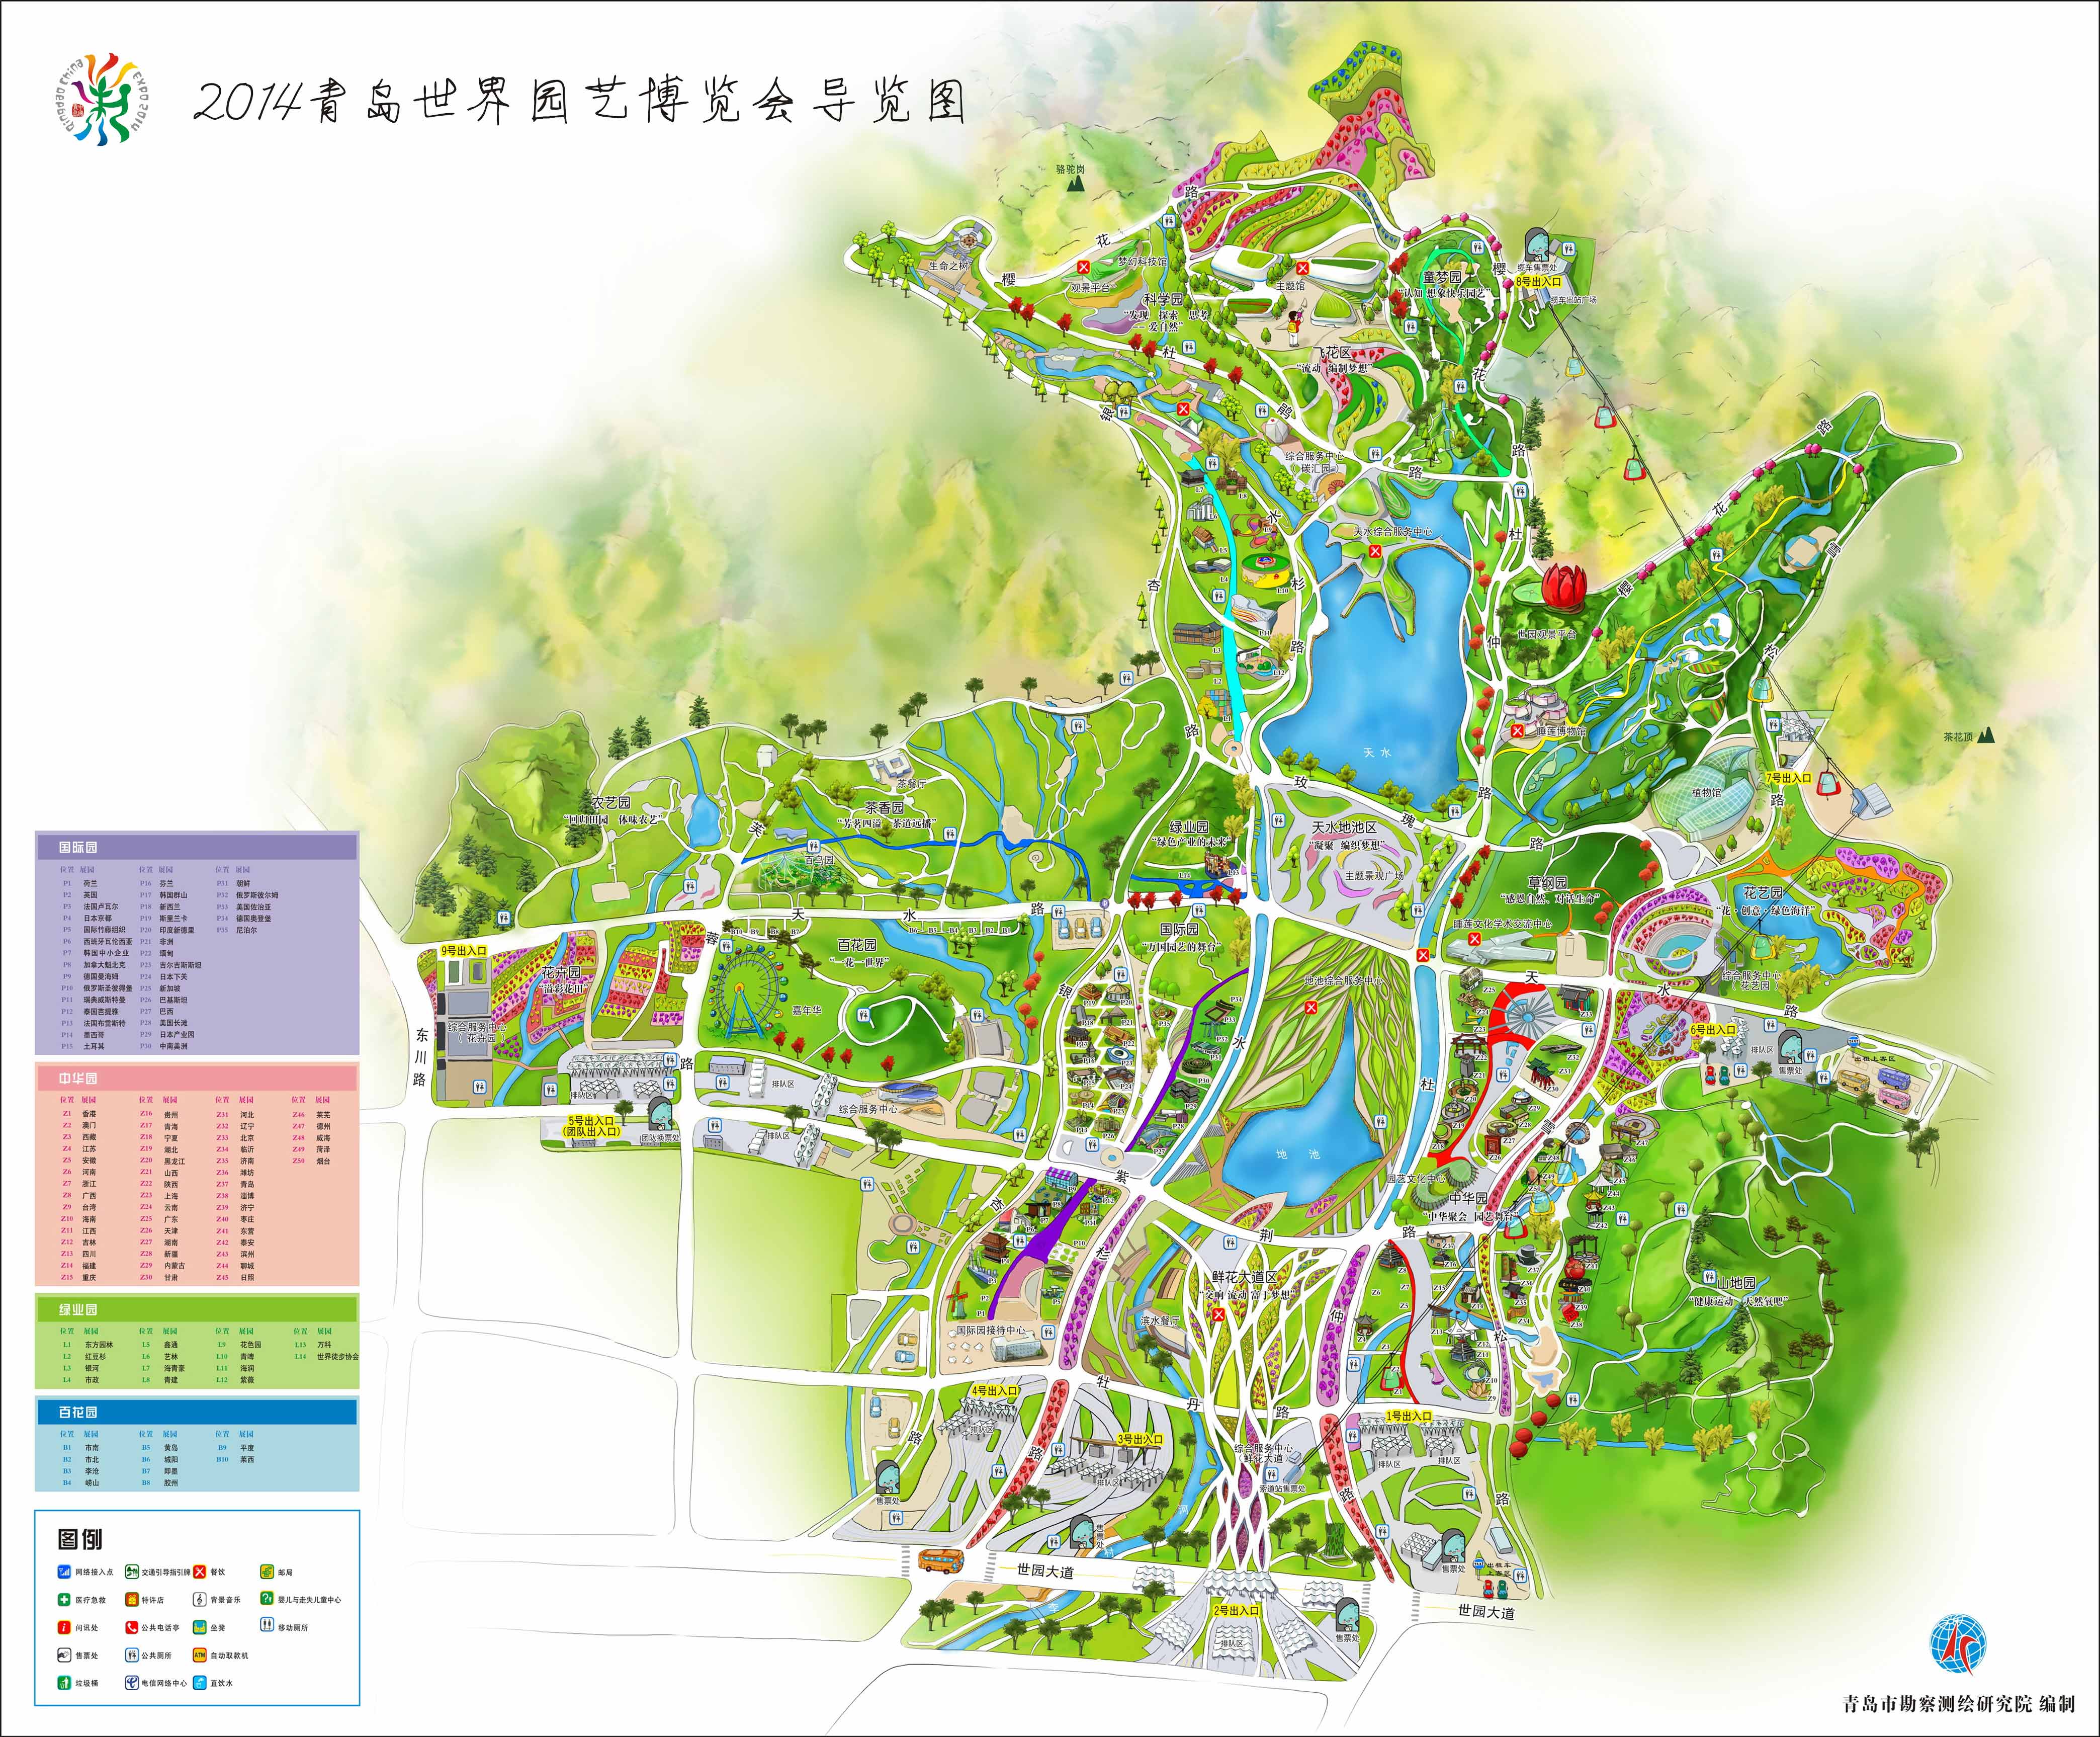Click the L14 世界徒步协会 list entry
2100x1737 pixels.
(x=326, y=1356)
